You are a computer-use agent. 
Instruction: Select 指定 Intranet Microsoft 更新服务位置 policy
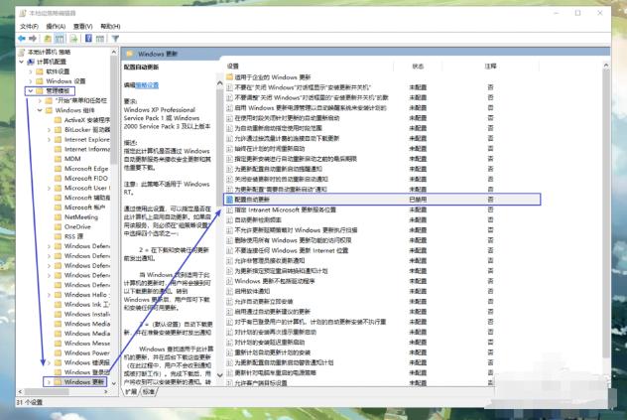(x=286, y=210)
